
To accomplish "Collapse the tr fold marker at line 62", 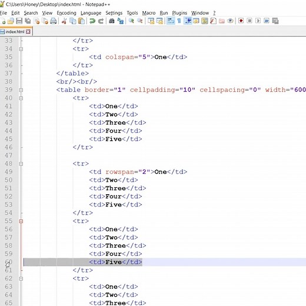I will click(21, 278).
